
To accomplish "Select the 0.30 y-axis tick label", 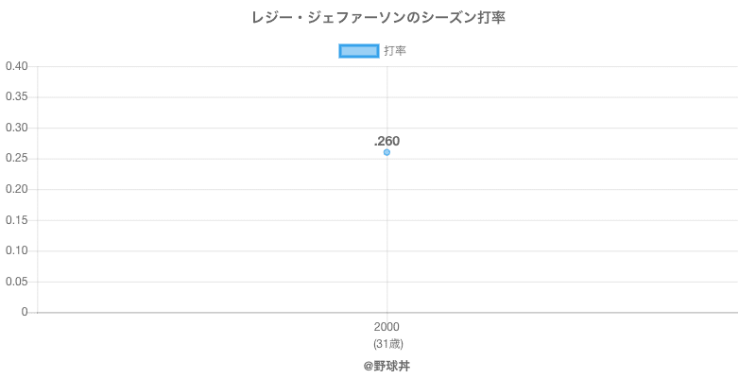I will 16,128.
